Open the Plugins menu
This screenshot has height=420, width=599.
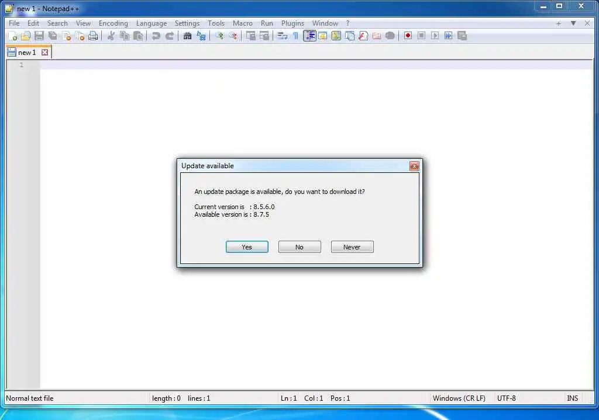tap(292, 23)
